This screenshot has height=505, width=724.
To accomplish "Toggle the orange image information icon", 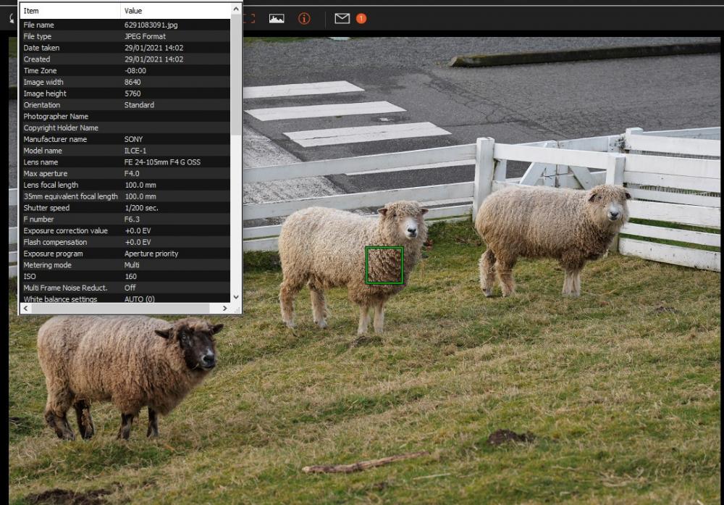I will coord(304,19).
